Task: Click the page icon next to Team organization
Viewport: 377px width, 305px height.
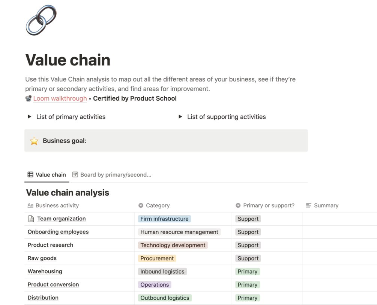Action: 31,219
